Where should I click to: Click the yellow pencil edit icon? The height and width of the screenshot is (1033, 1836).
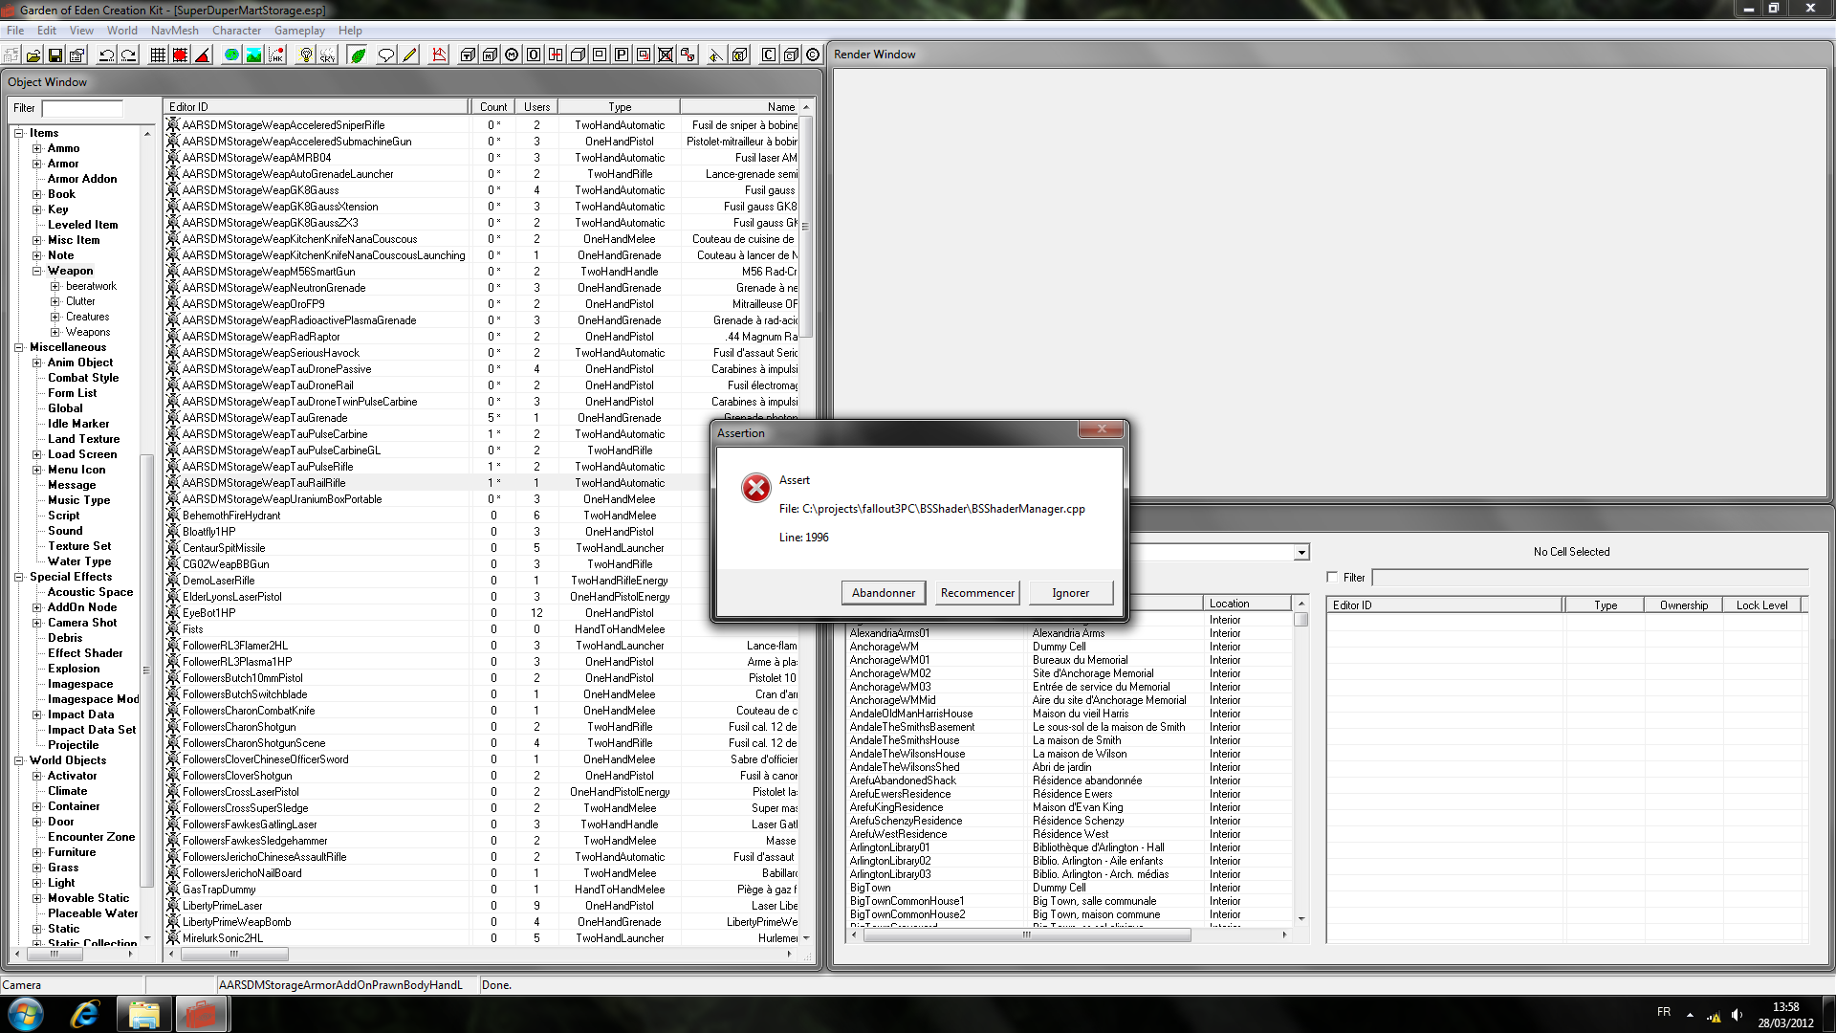pos(409,55)
